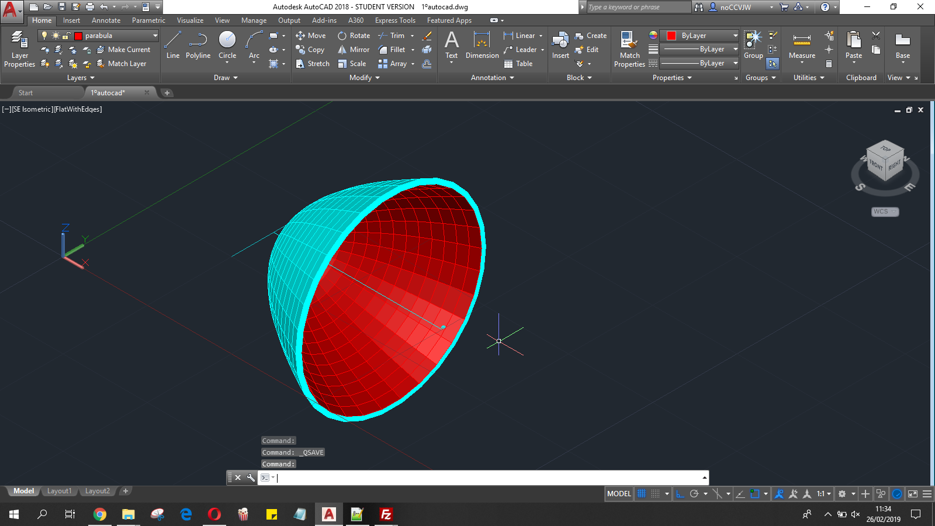Toggle grid display in status bar

click(642, 494)
